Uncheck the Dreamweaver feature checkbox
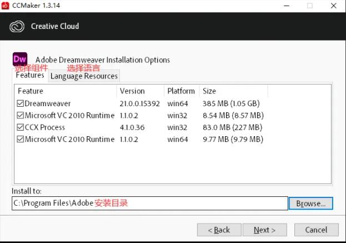Image resolution: width=346 pixels, height=243 pixels. point(21,103)
